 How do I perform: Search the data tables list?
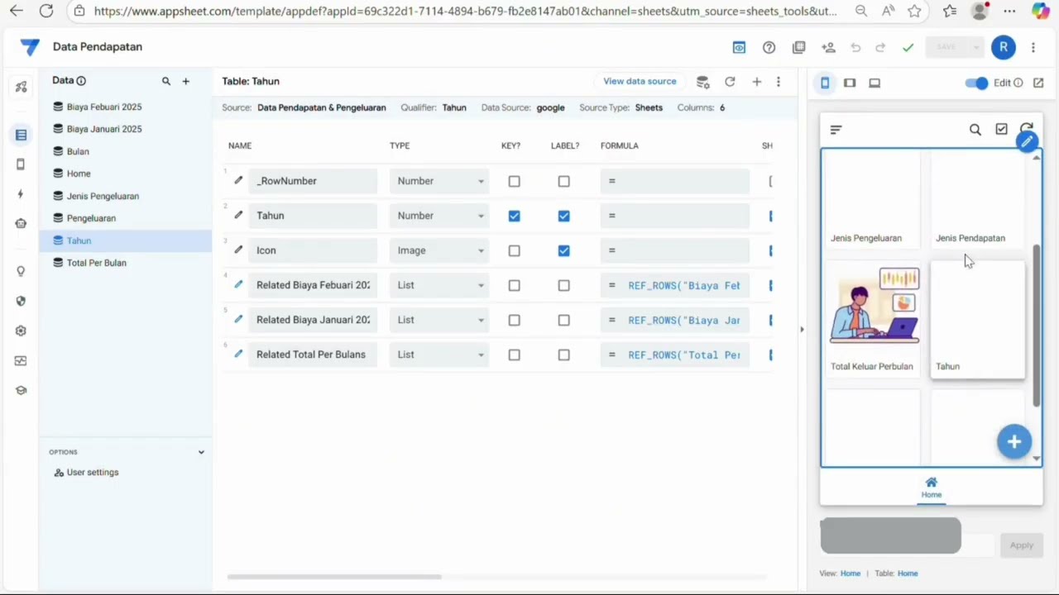[x=166, y=81]
